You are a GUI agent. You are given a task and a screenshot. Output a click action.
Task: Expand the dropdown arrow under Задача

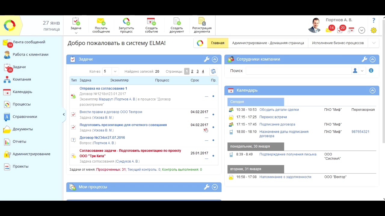[76, 33]
